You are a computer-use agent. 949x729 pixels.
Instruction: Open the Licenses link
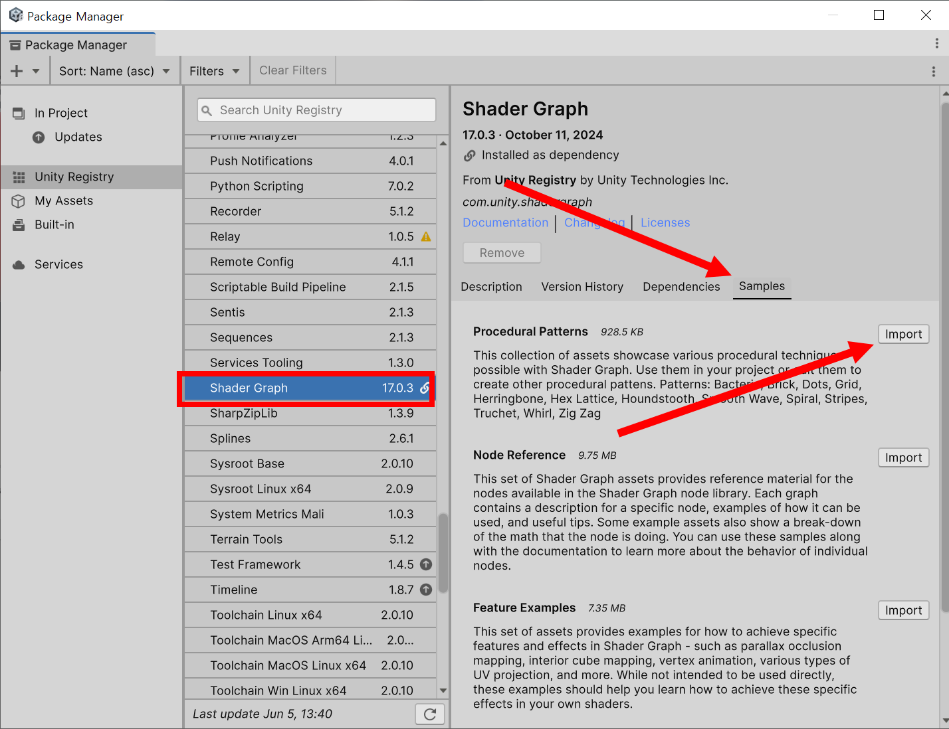click(665, 222)
